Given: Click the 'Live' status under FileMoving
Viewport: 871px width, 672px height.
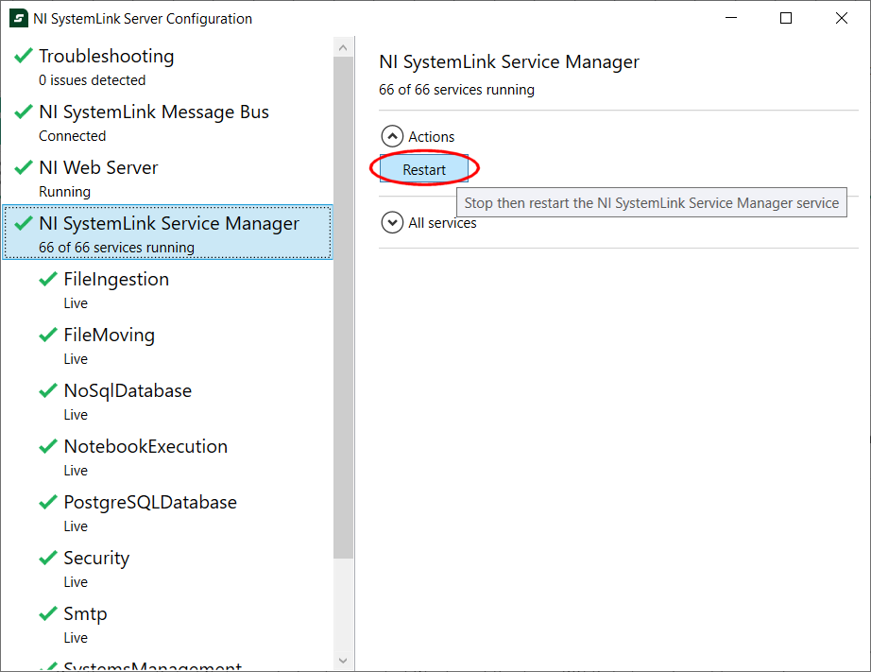Looking at the screenshot, I should pyautogui.click(x=76, y=358).
